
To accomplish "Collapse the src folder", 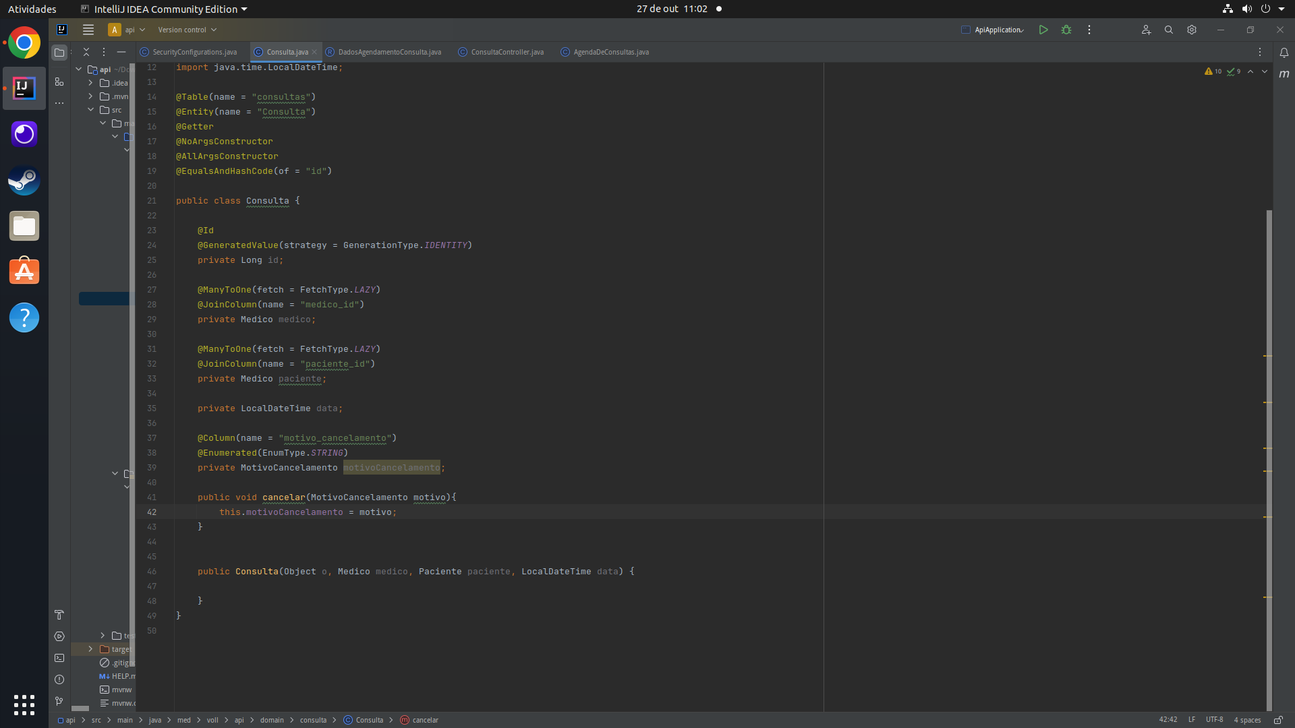I will [90, 110].
